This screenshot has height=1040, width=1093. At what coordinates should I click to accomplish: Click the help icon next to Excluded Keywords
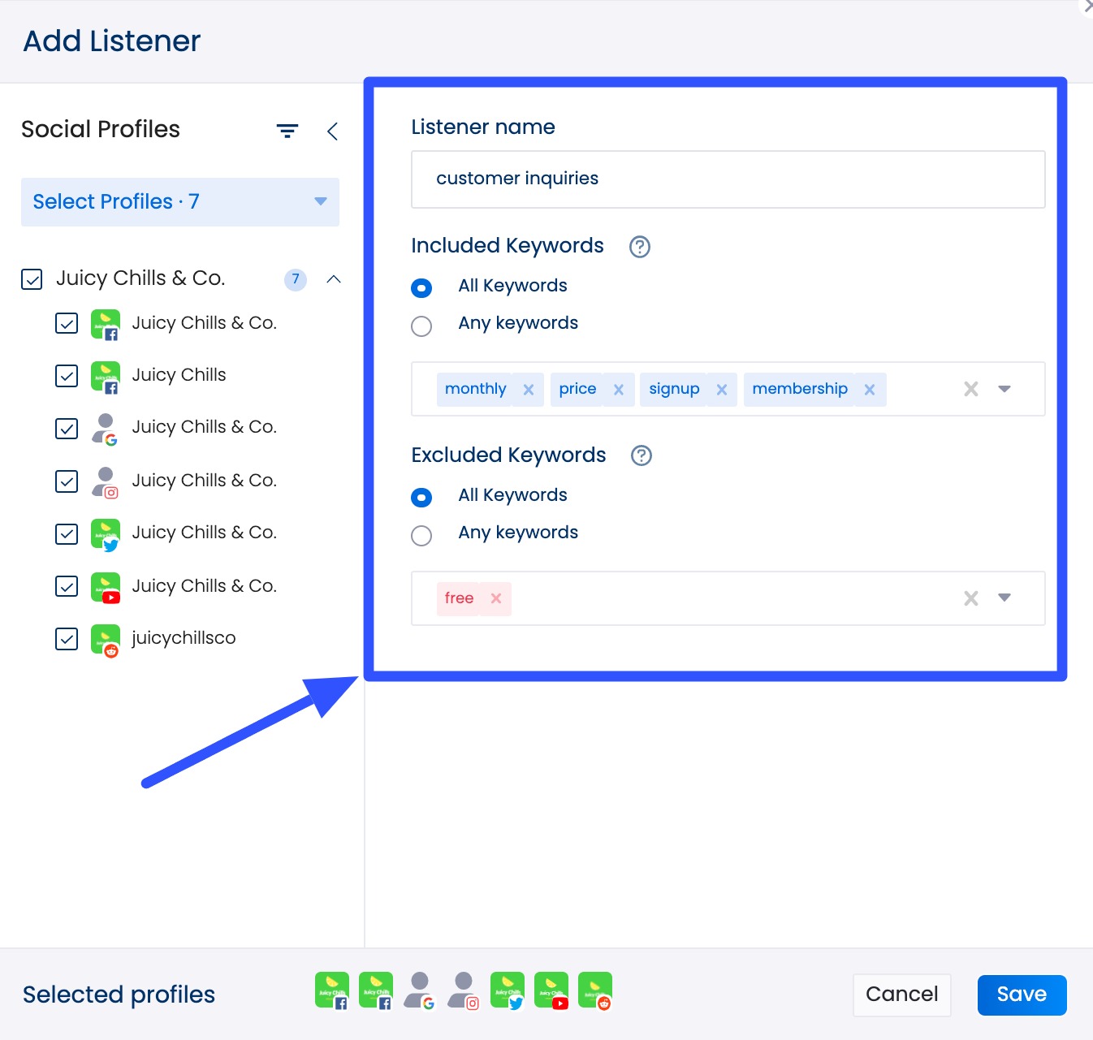coord(642,455)
